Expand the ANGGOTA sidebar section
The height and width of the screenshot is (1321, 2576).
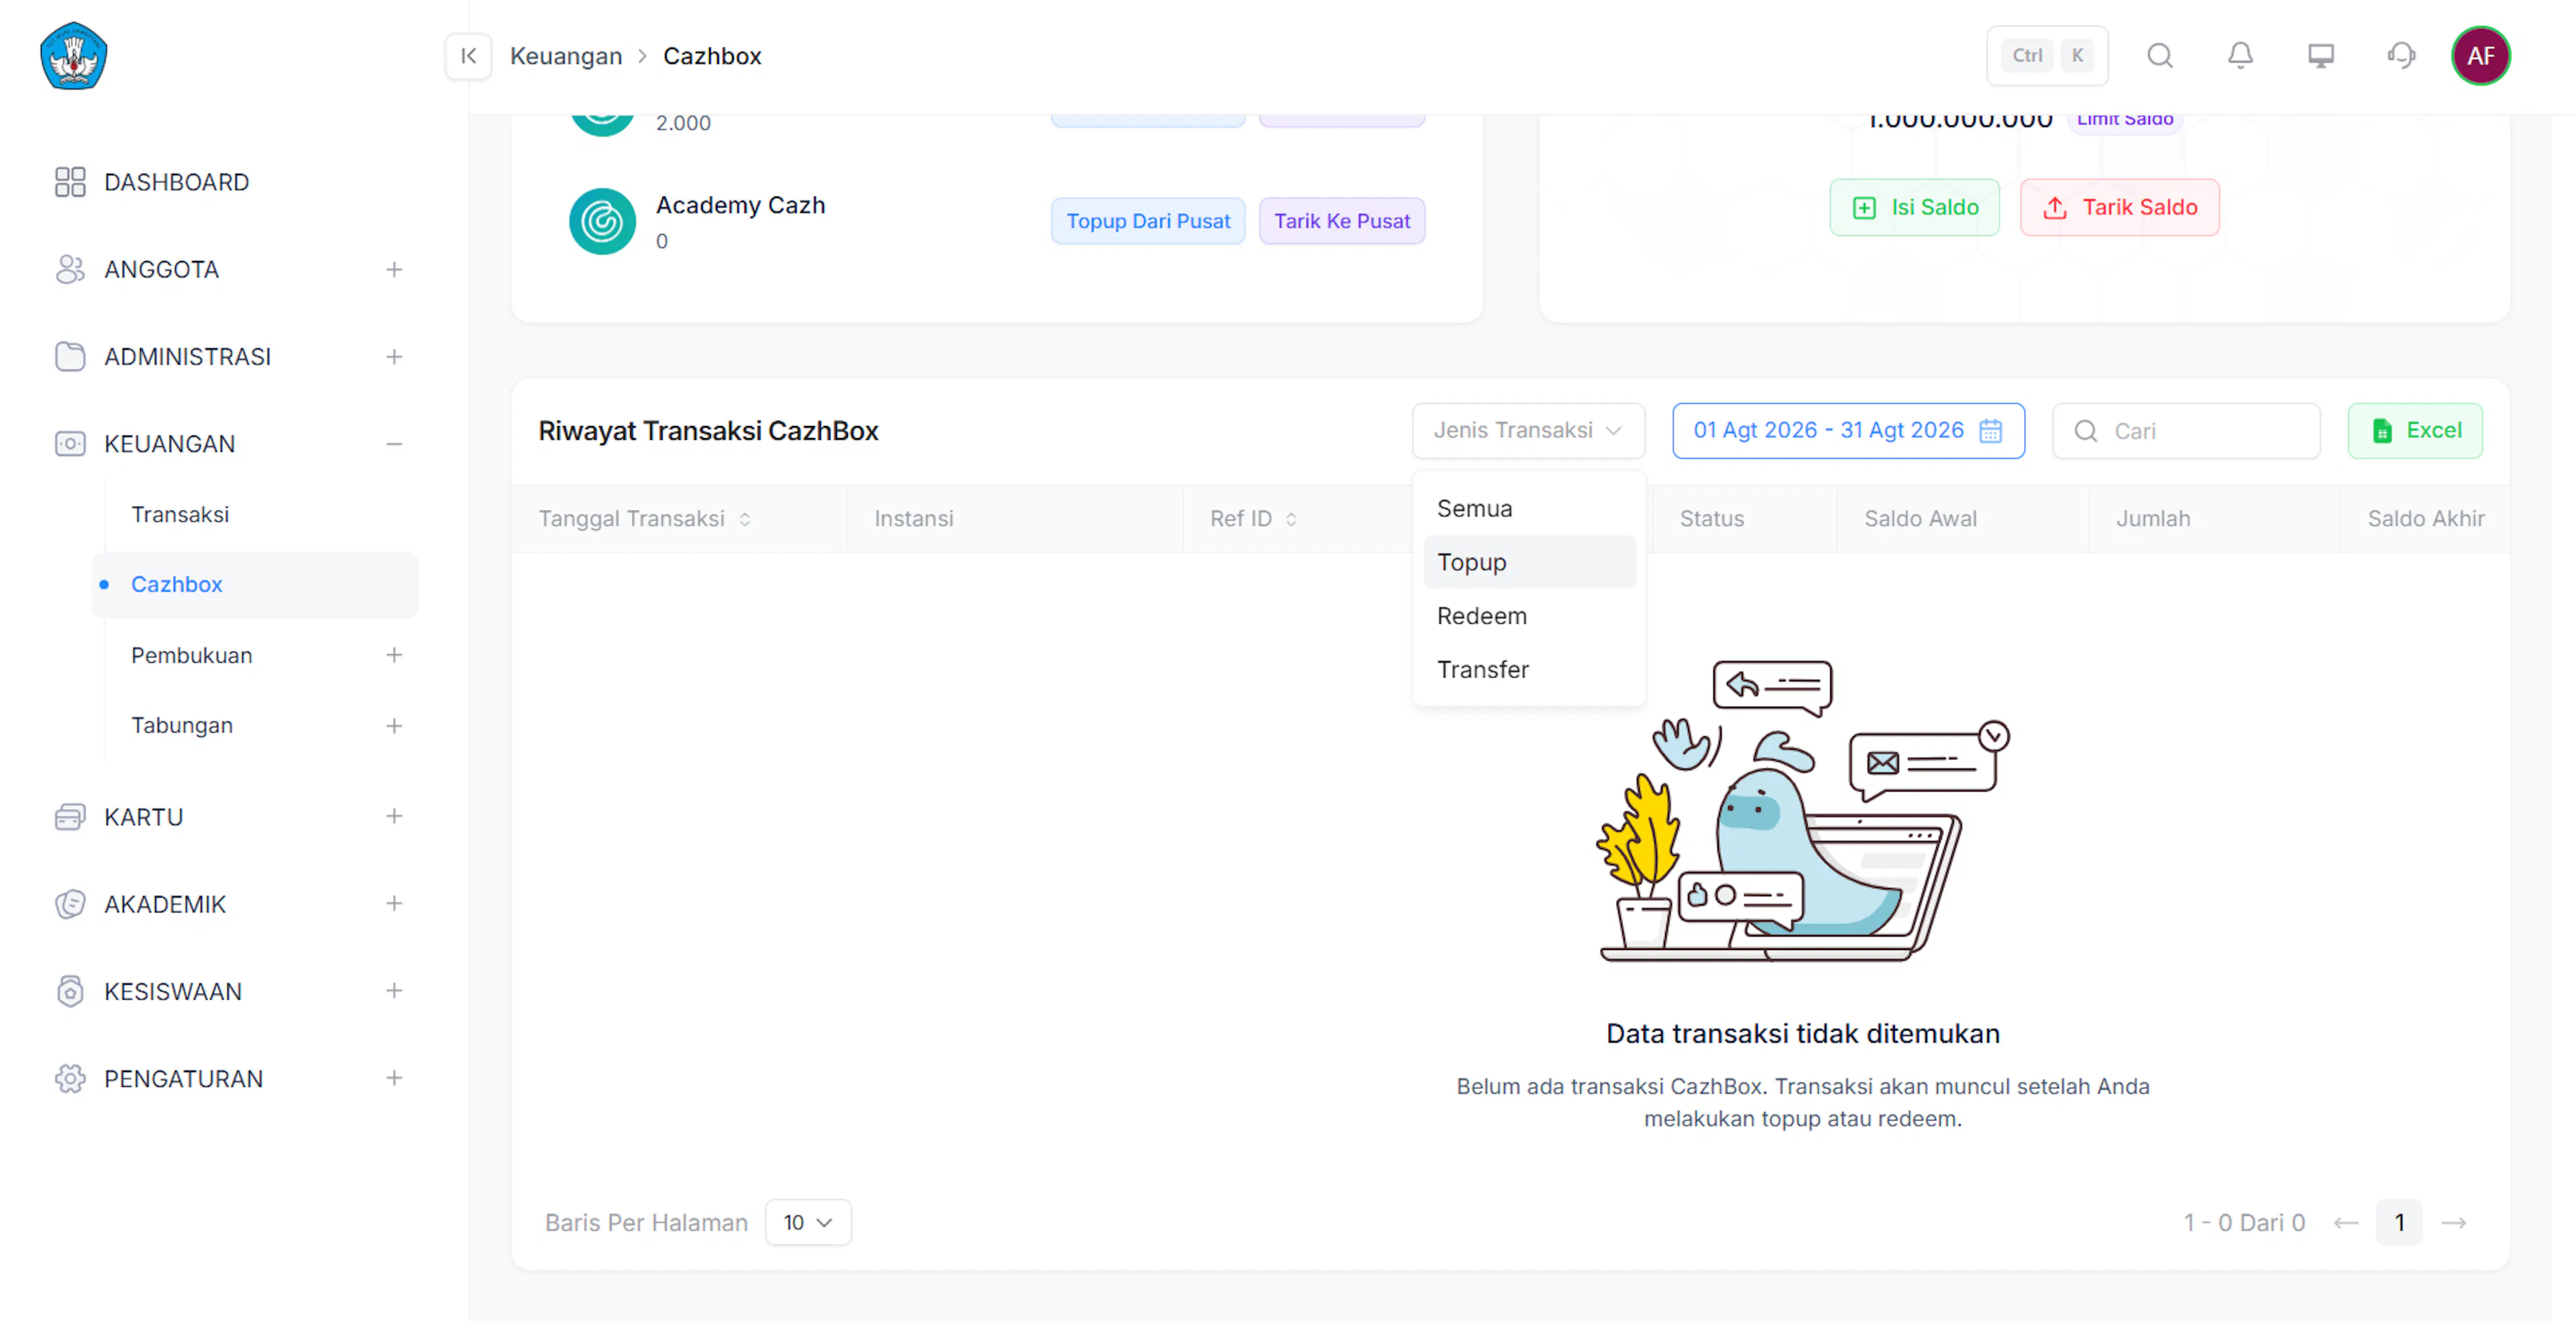point(394,270)
